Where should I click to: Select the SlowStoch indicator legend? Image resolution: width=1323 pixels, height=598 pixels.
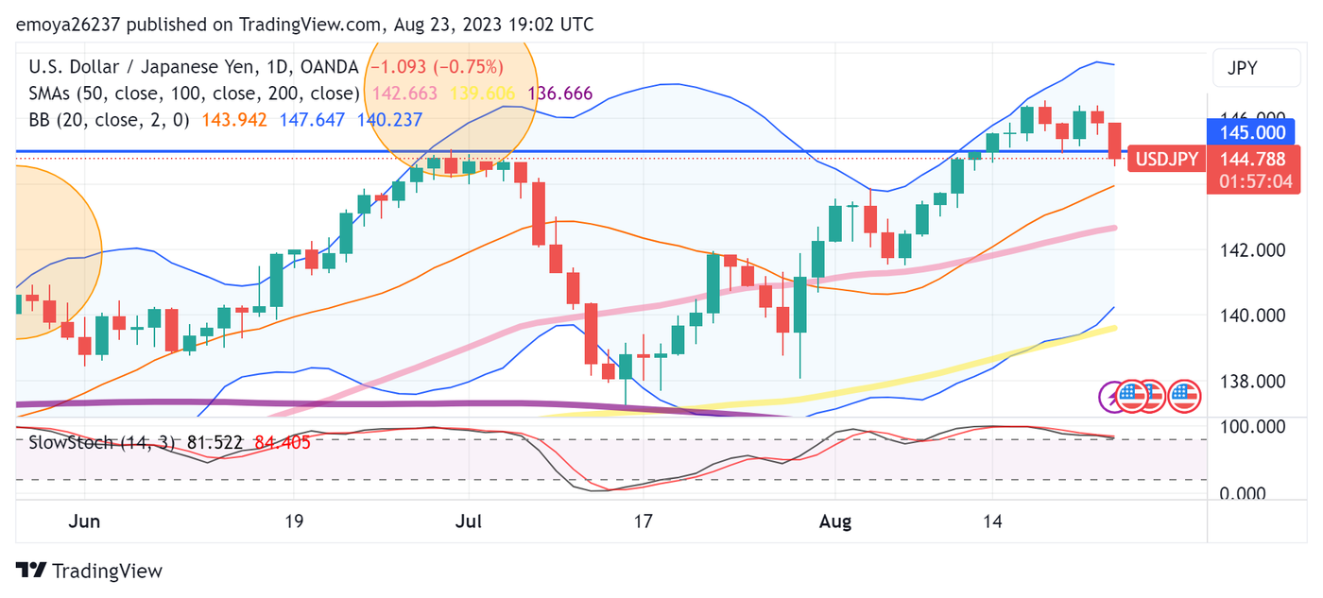(x=85, y=441)
